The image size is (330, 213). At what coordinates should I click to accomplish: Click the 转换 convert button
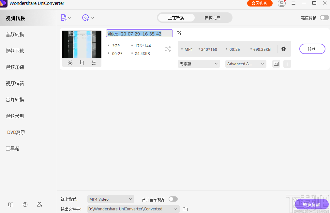(x=312, y=49)
